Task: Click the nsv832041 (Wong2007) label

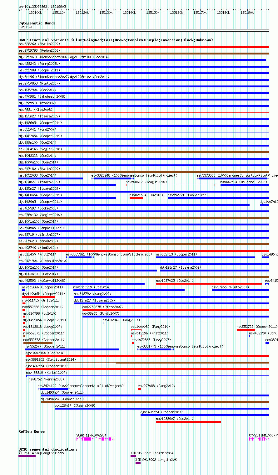Action: (37, 129)
